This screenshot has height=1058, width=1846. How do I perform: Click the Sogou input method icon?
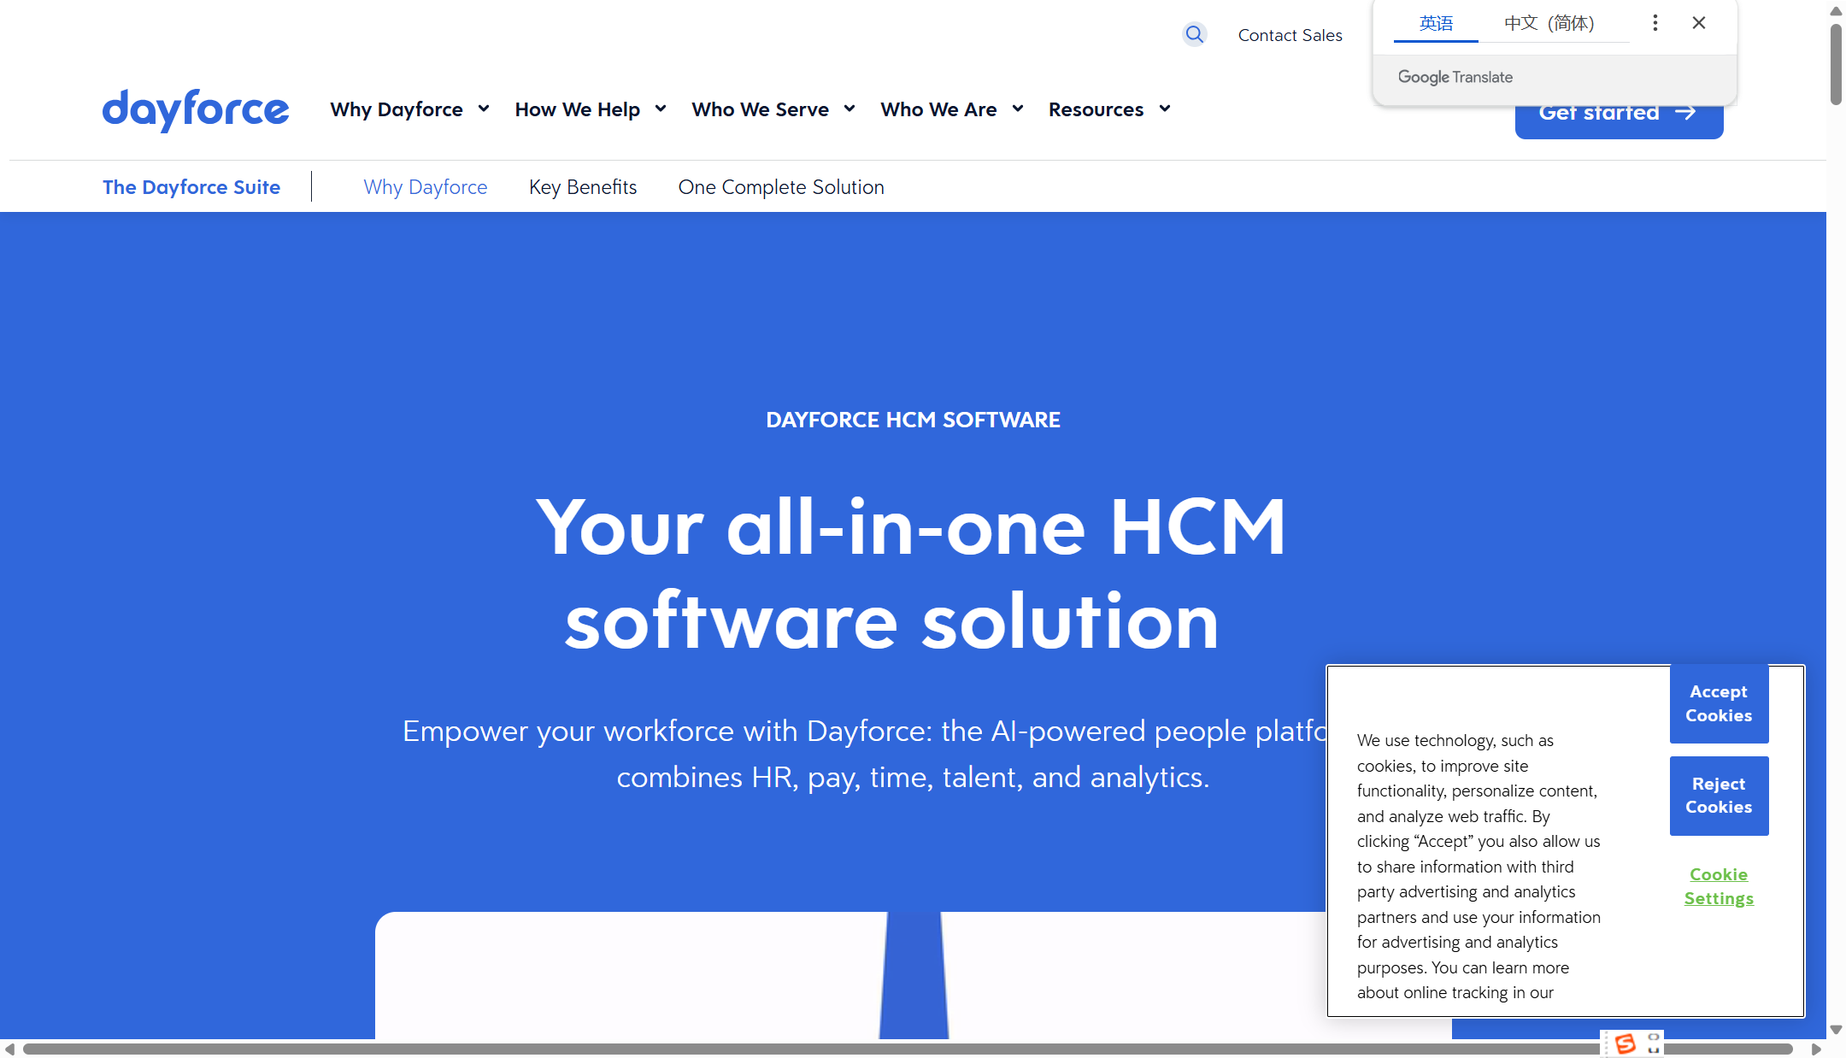click(x=1625, y=1043)
